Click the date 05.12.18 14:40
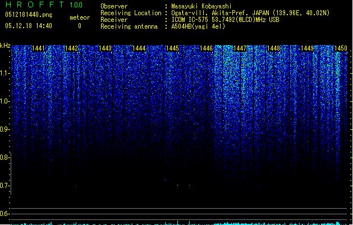This screenshot has width=353, height=225. coord(29,26)
